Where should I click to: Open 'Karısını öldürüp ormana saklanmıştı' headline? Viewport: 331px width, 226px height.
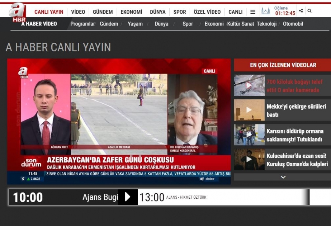point(295,135)
